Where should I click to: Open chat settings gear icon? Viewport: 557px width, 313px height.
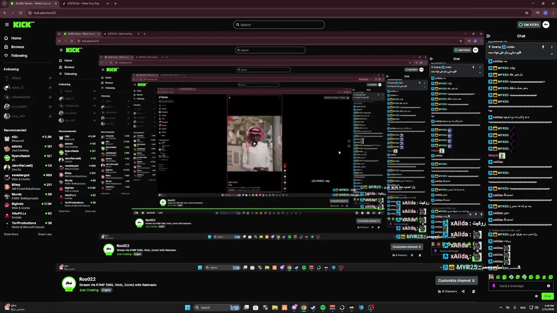(x=536, y=296)
